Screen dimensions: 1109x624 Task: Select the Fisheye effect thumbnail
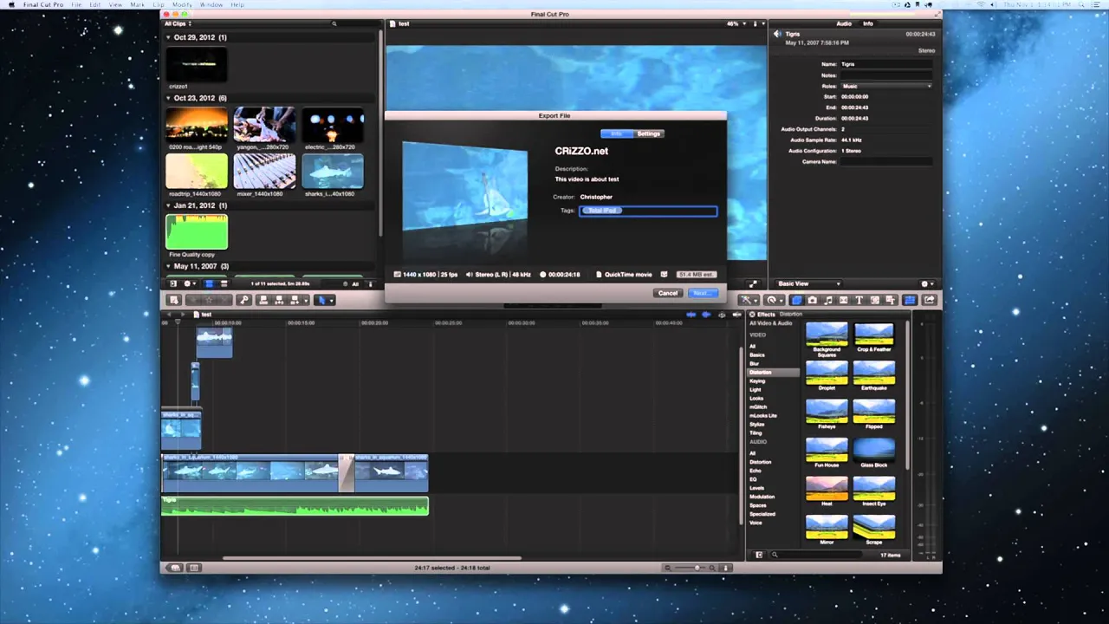click(x=827, y=413)
